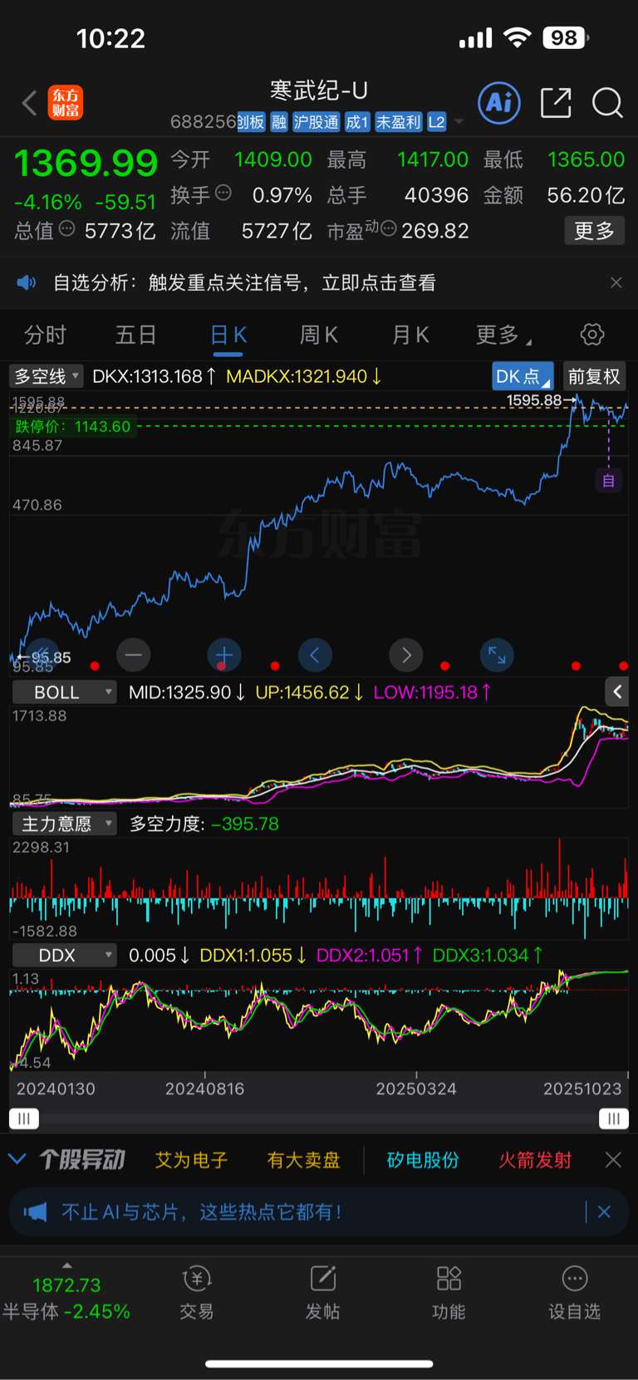Expand chart to fullscreen icon

pyautogui.click(x=497, y=655)
